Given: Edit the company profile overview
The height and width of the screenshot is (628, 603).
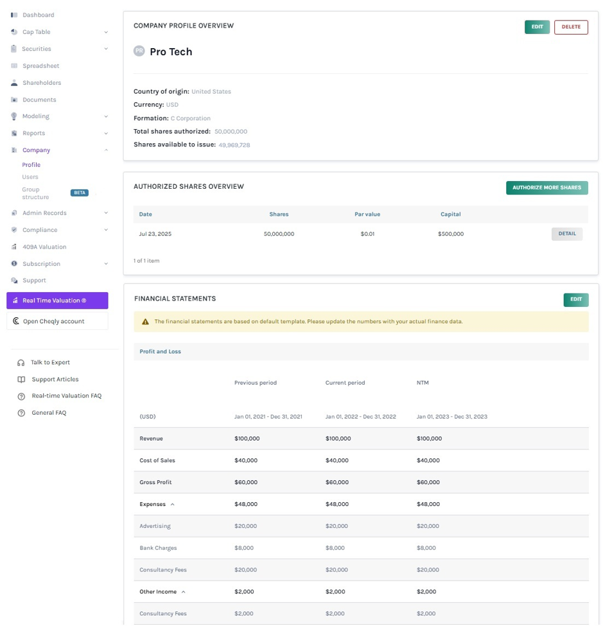Looking at the screenshot, I should 537,27.
